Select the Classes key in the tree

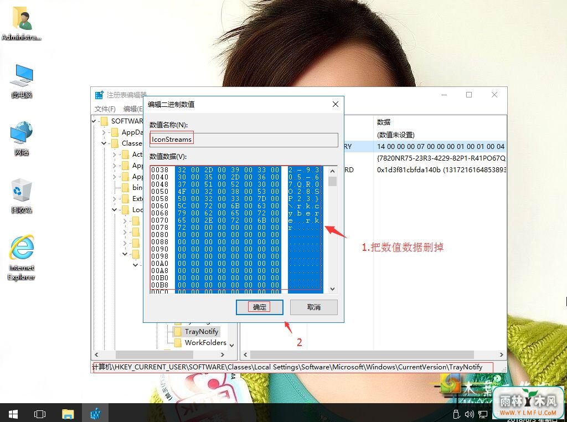coord(132,143)
